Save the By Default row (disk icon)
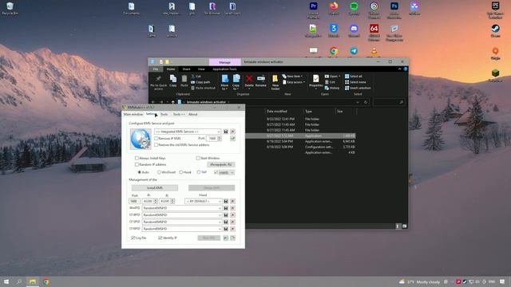511x287 pixels. (225, 201)
